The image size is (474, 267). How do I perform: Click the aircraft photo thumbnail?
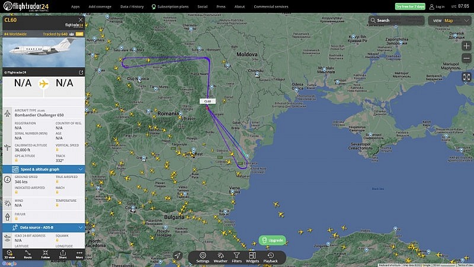coord(43,52)
